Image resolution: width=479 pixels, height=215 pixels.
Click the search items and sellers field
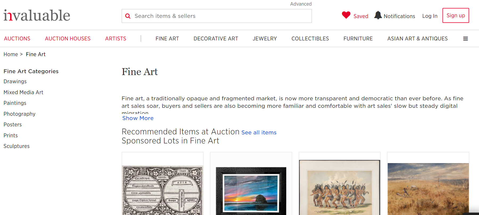[216, 16]
